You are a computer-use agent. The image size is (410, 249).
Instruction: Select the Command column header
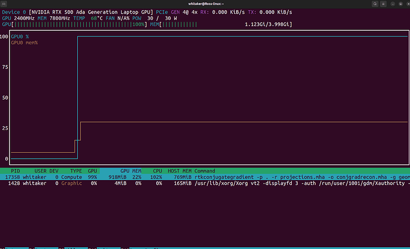tap(205, 171)
